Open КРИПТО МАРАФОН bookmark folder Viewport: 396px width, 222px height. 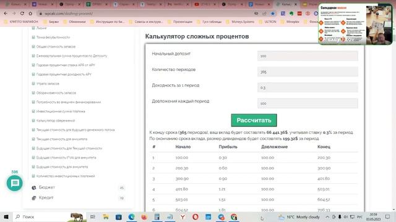[x=21, y=22]
